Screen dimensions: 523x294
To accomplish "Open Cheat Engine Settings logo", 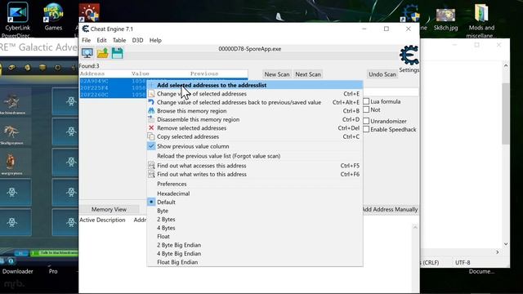I will click(x=409, y=56).
